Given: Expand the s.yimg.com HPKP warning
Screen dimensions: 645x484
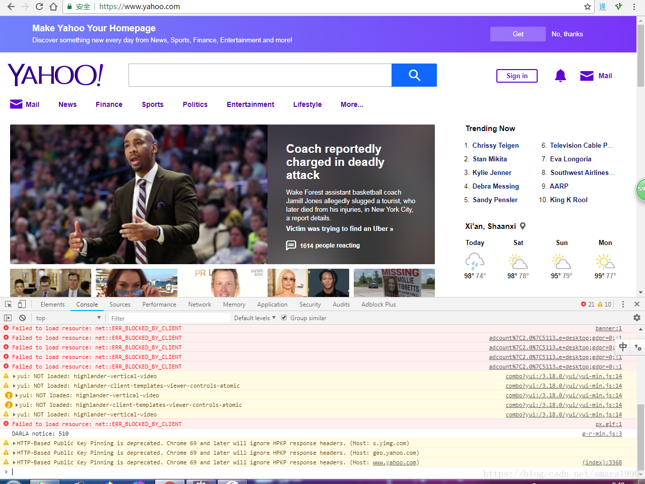Looking at the screenshot, I should (14, 443).
